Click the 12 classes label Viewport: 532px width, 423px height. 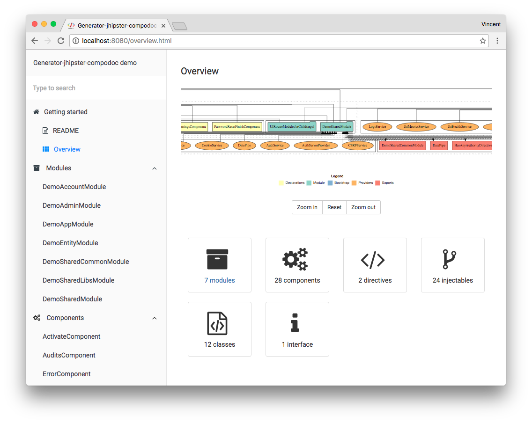point(220,344)
